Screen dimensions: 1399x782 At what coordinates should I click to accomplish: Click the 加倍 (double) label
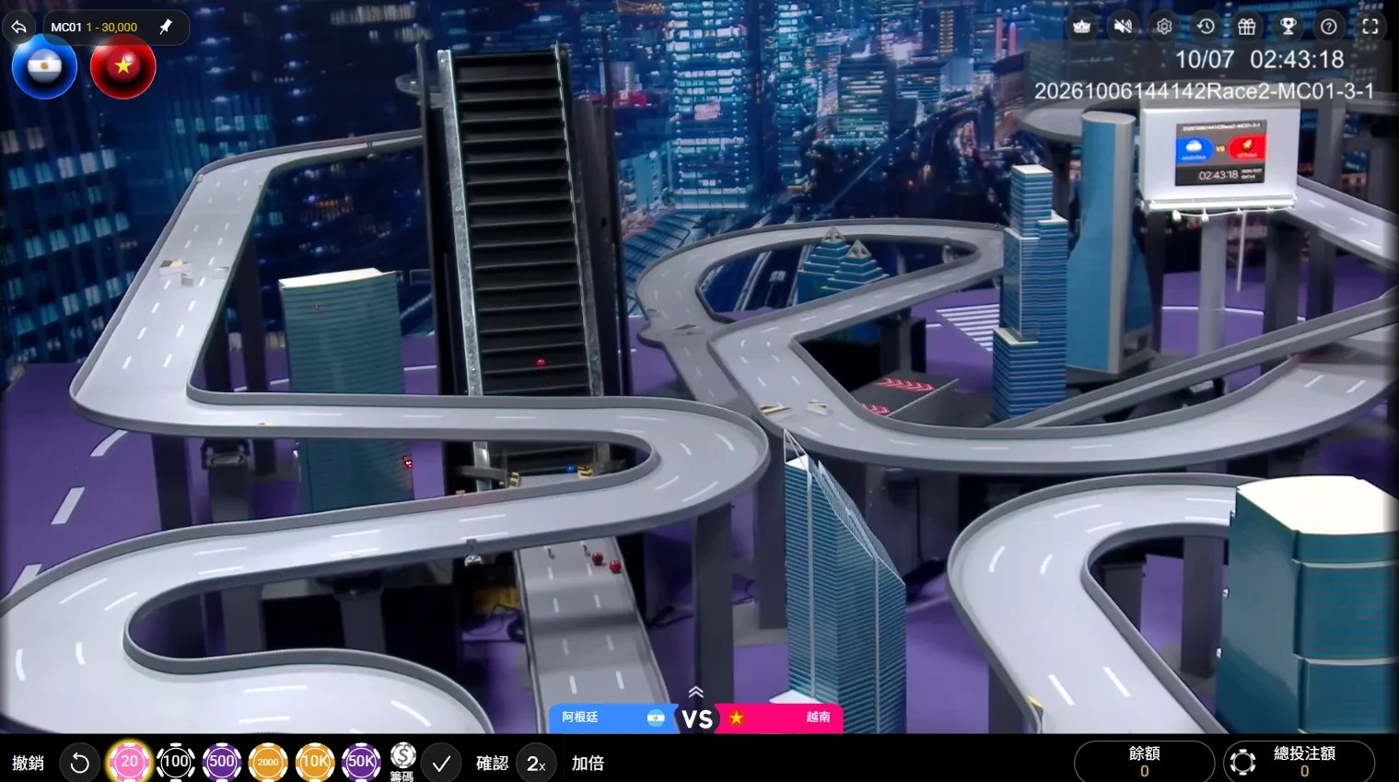coord(588,763)
